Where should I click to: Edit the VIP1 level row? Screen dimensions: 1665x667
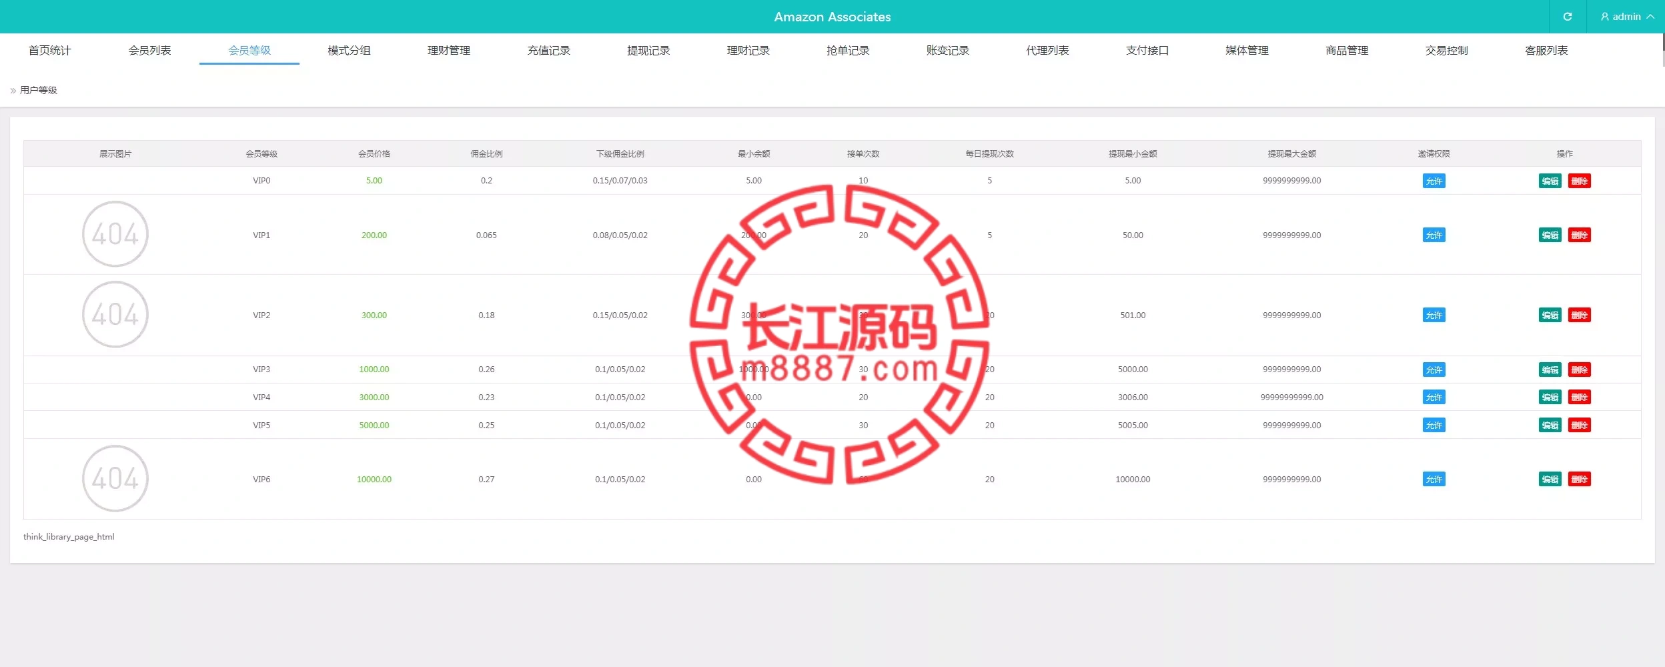tap(1550, 235)
